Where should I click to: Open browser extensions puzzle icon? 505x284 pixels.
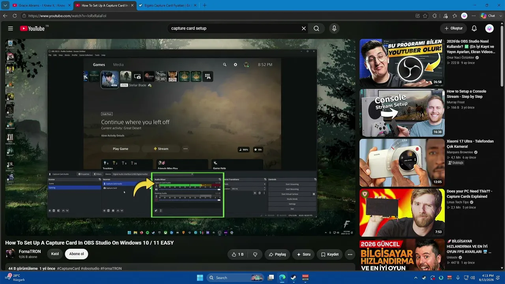435,16
